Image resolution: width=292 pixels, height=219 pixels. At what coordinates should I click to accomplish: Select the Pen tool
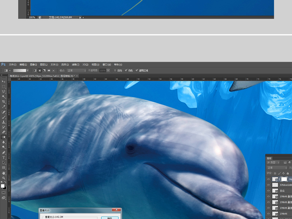tap(4, 153)
